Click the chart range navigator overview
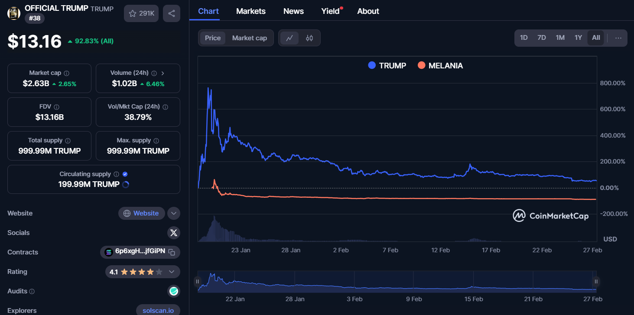The height and width of the screenshot is (315, 634). click(397, 282)
